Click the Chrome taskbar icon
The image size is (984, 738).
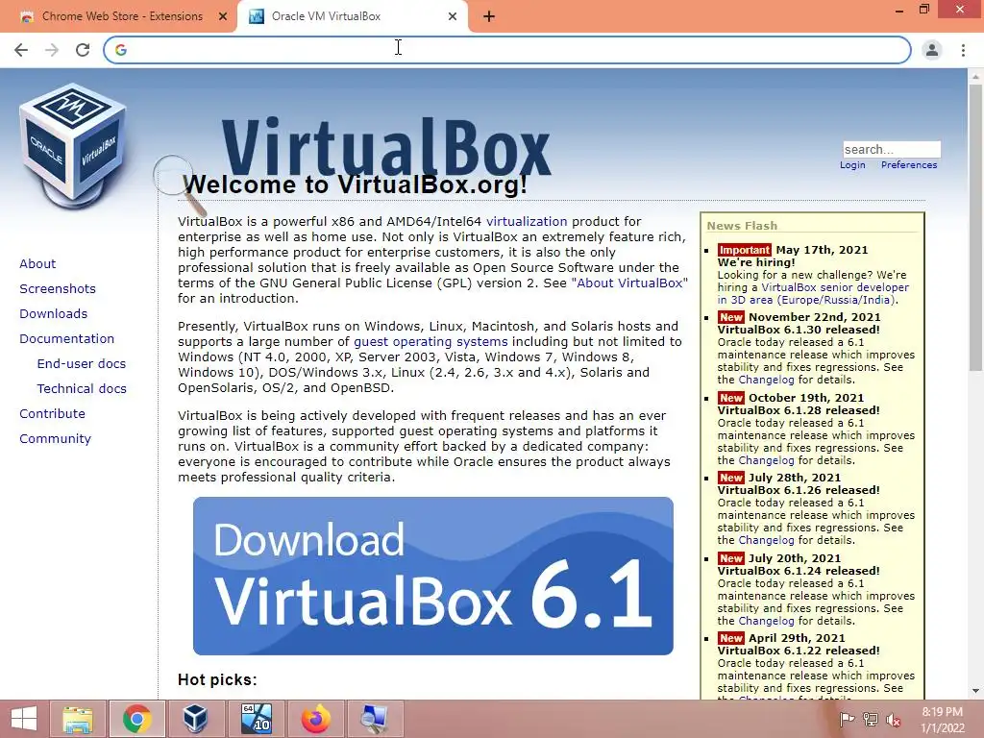[x=136, y=719]
